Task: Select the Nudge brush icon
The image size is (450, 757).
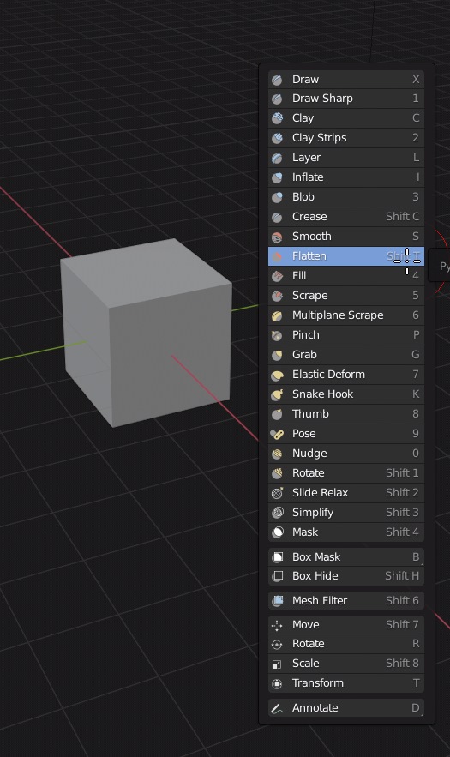Action: click(x=277, y=454)
